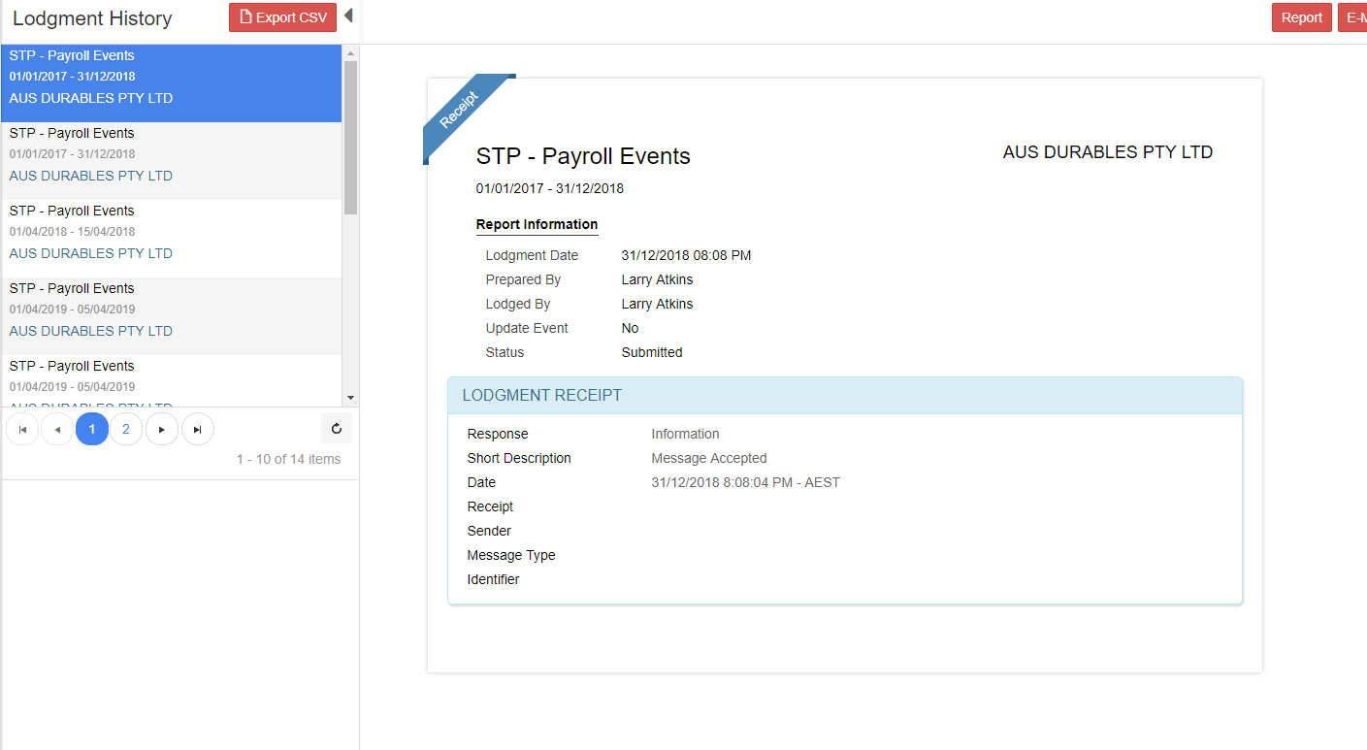Click the lodgment list scrollbar thumb

point(350,136)
